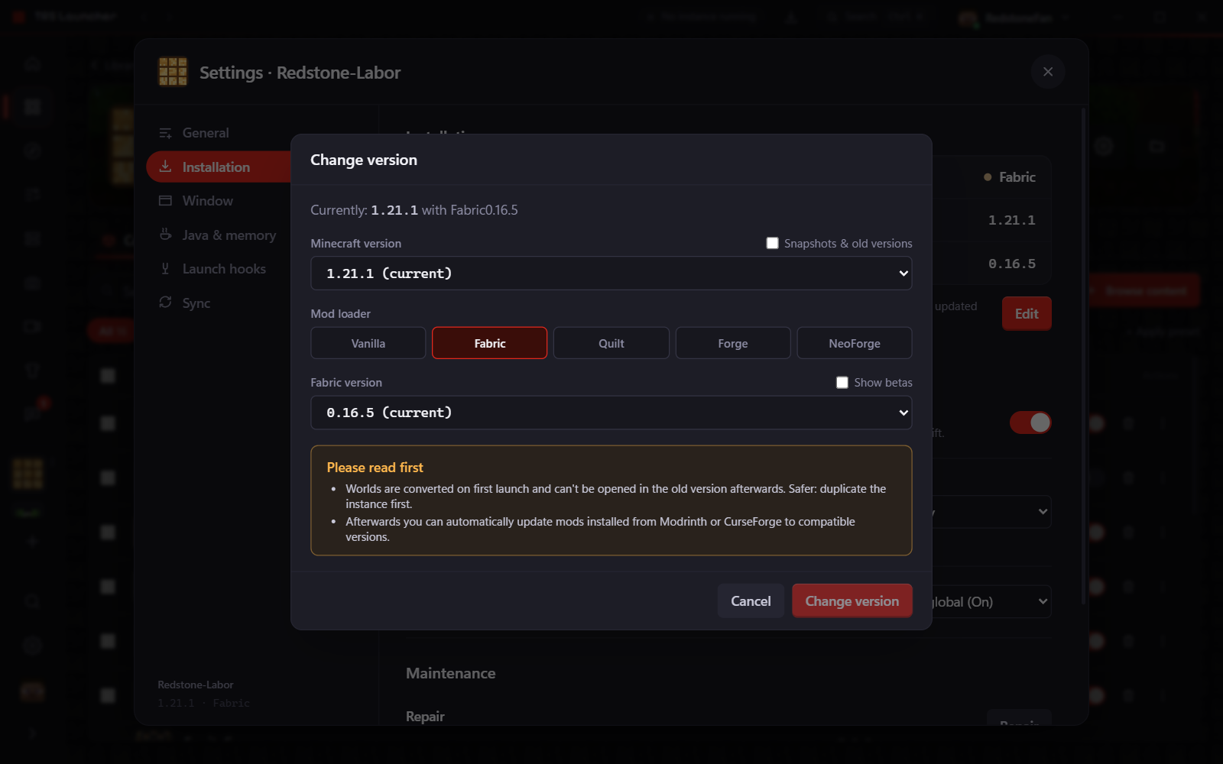Click the Minecraft version field label
The width and height of the screenshot is (1223, 764).
(x=355, y=243)
